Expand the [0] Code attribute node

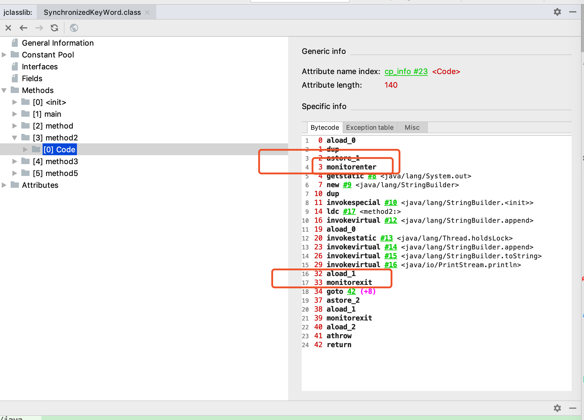25,150
